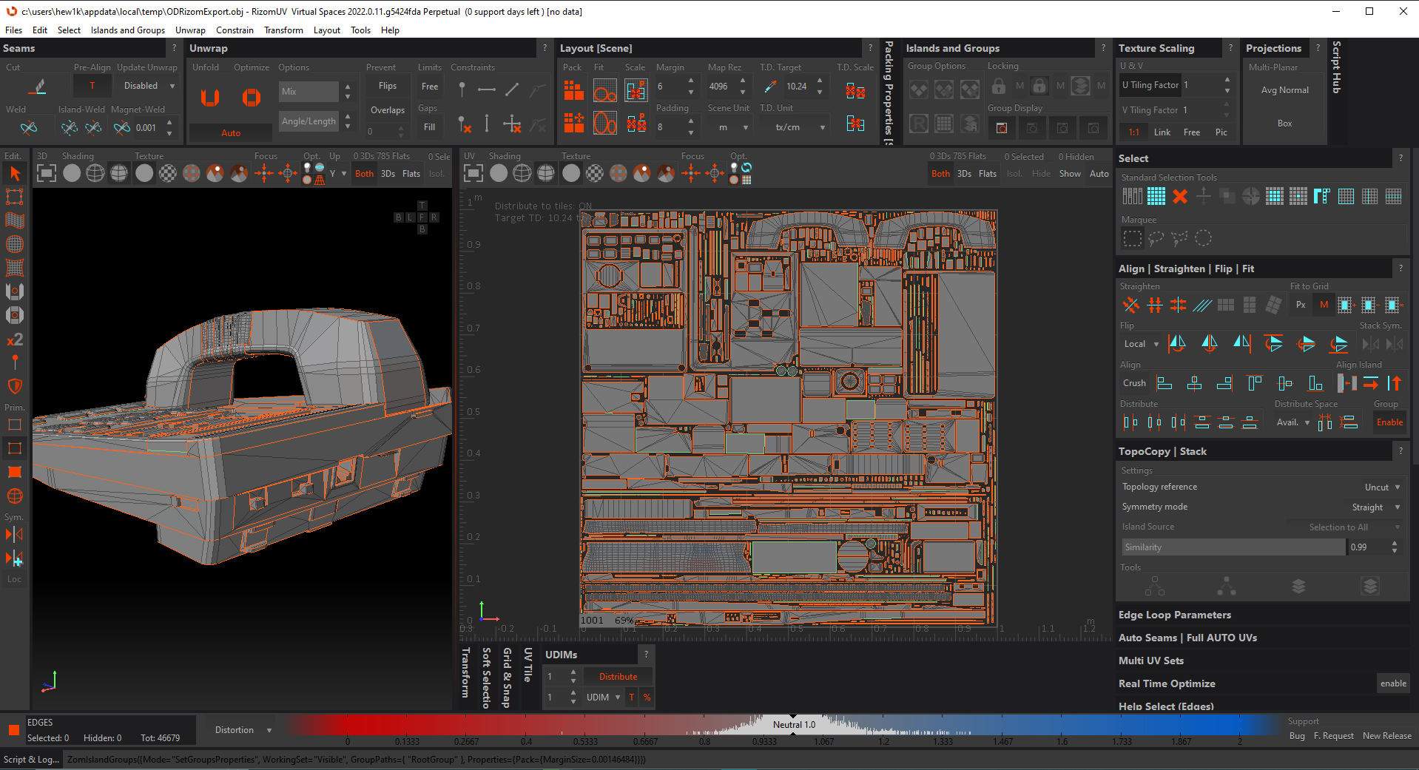Image resolution: width=1419 pixels, height=770 pixels.
Task: Click the Unfold U icon
Action: [x=210, y=98]
